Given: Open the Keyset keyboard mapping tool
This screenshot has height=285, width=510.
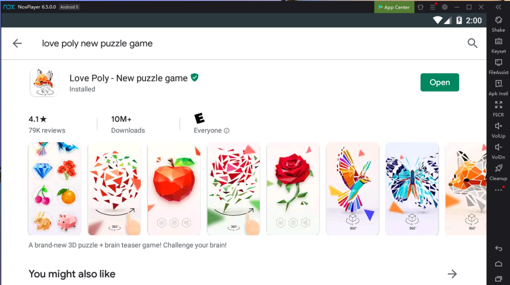Looking at the screenshot, I should (498, 45).
